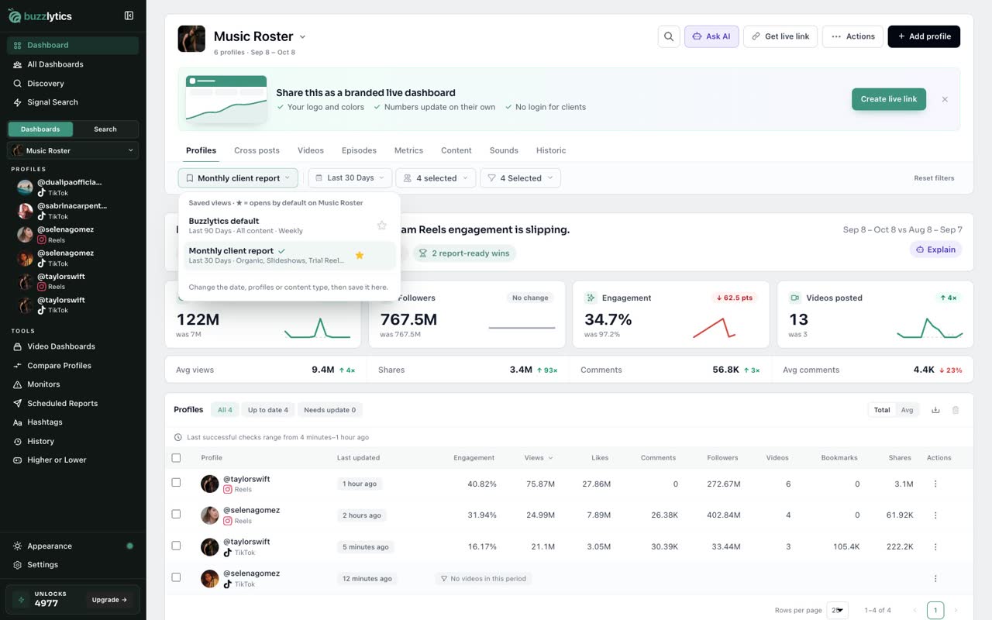Check the selenagomez Reels row checkbox
This screenshot has height=620, width=992.
[176, 514]
